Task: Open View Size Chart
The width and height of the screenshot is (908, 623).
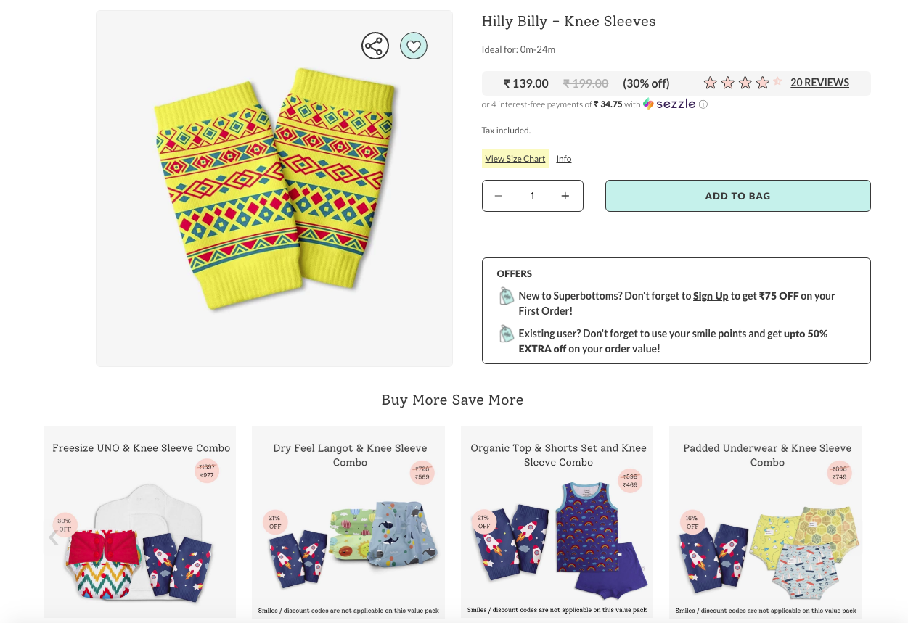Action: 515,159
